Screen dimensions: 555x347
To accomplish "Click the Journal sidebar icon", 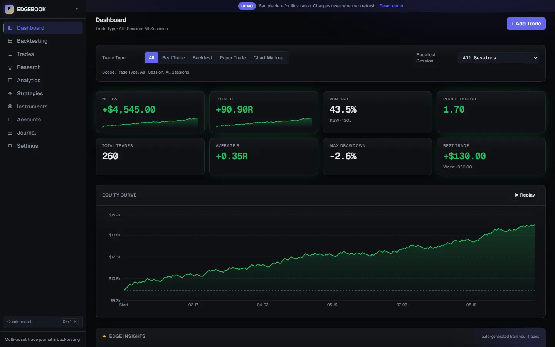I will (x=10, y=133).
